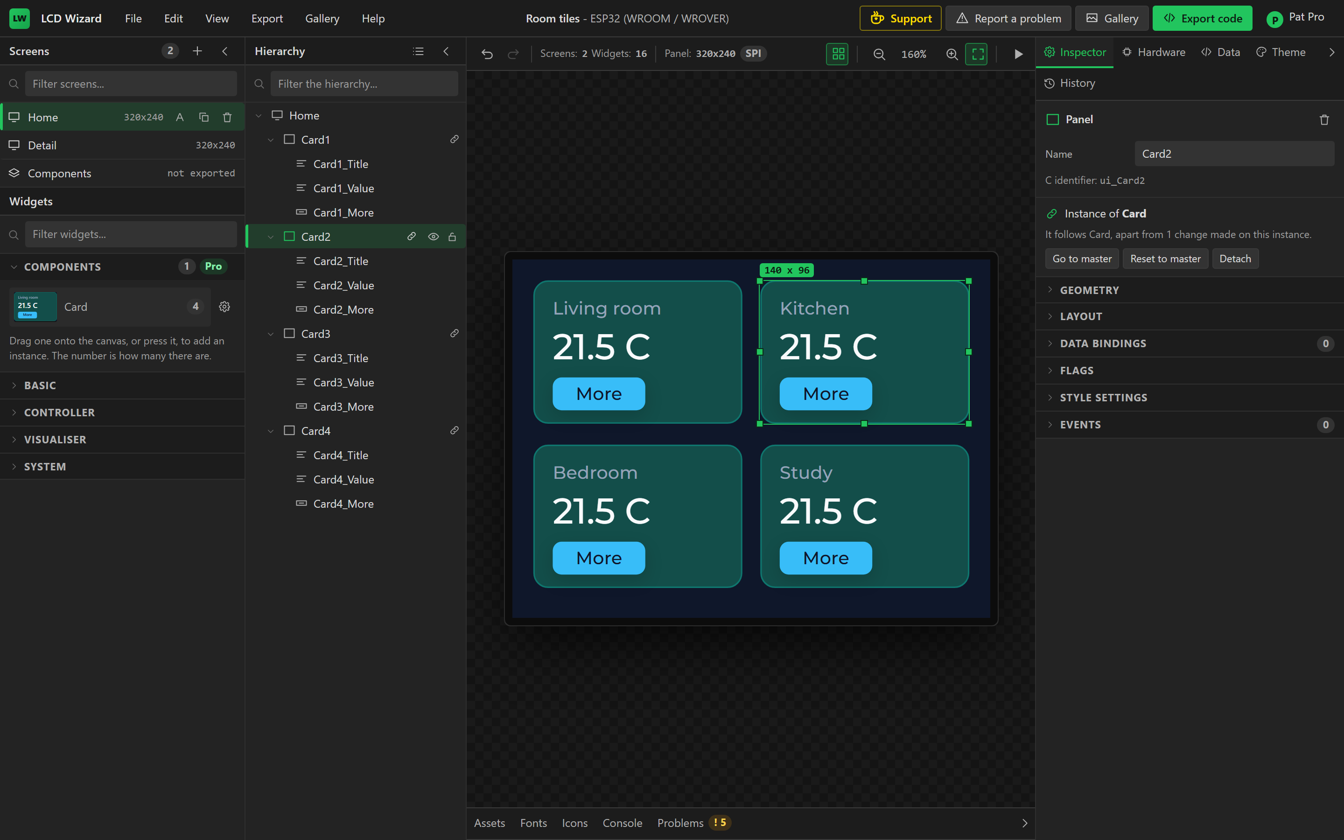Expand the GEOMETRY section
Image resolution: width=1344 pixels, height=840 pixels.
tap(1190, 290)
